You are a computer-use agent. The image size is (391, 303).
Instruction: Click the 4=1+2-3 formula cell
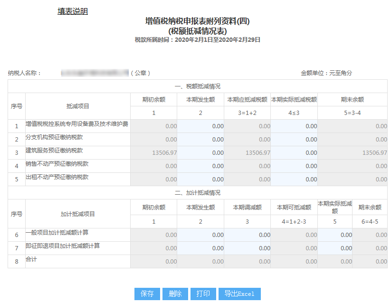point(294,221)
